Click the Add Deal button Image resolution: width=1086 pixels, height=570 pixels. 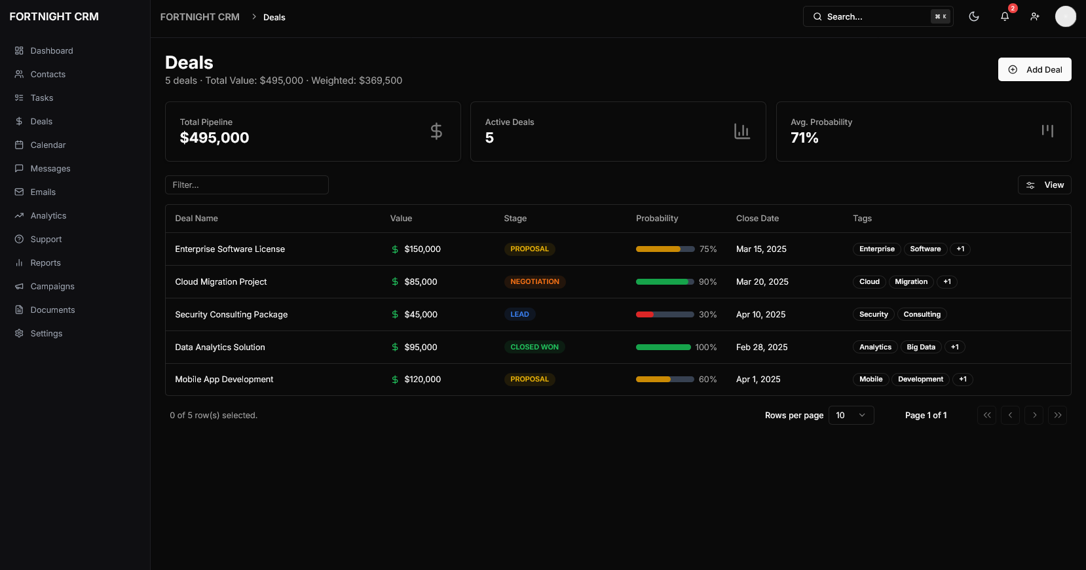pos(1035,69)
